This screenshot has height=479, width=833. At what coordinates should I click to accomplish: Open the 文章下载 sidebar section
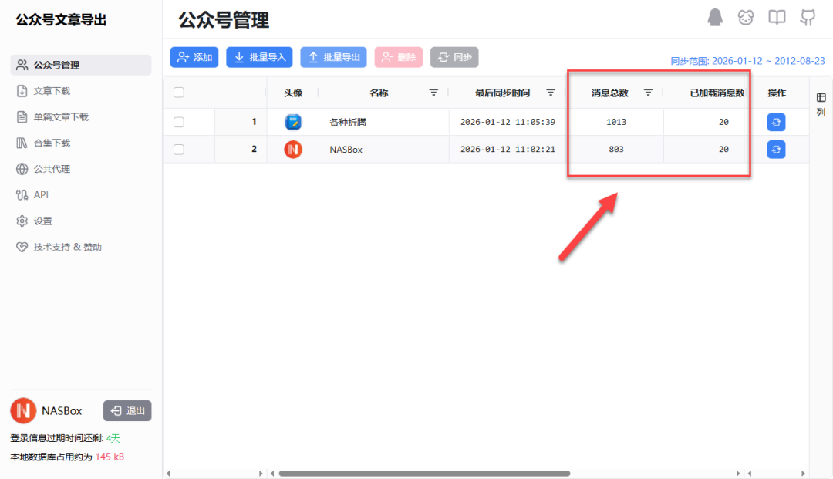pos(46,91)
